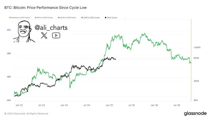Screen dimensions: 211x119
Task: Show the Genesis to 2011 Cycle series
Action: [x=21, y=18]
